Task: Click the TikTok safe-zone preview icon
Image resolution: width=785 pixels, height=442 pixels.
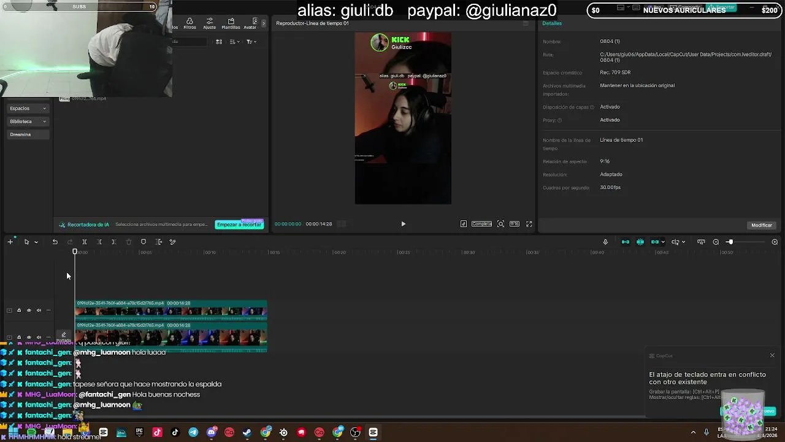Action: (464, 224)
